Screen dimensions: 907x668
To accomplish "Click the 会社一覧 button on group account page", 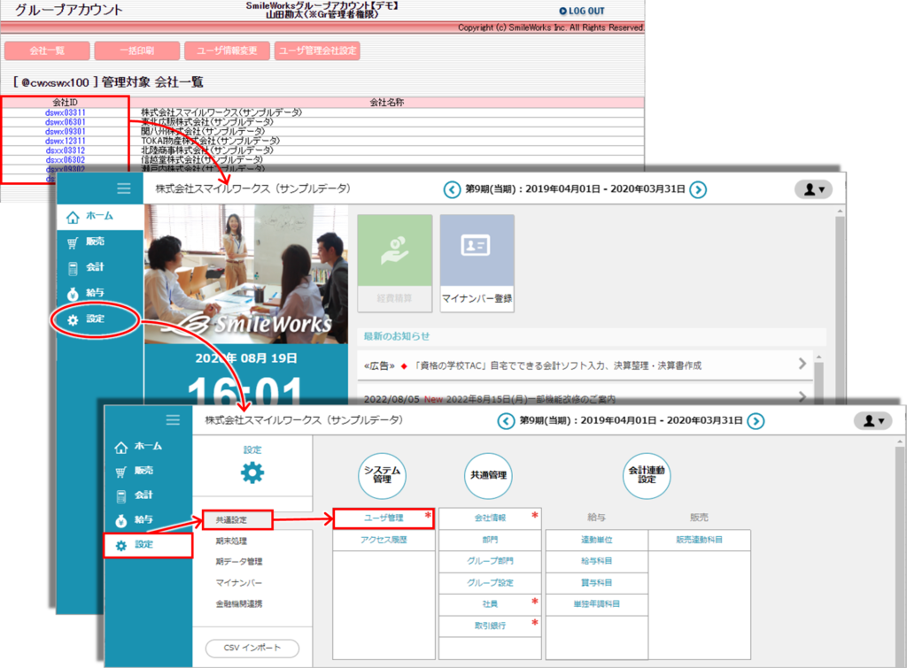I will point(47,50).
